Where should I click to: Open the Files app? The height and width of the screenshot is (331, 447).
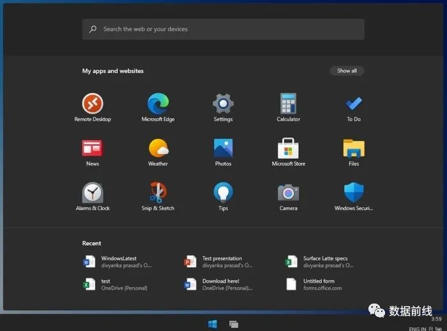(354, 152)
